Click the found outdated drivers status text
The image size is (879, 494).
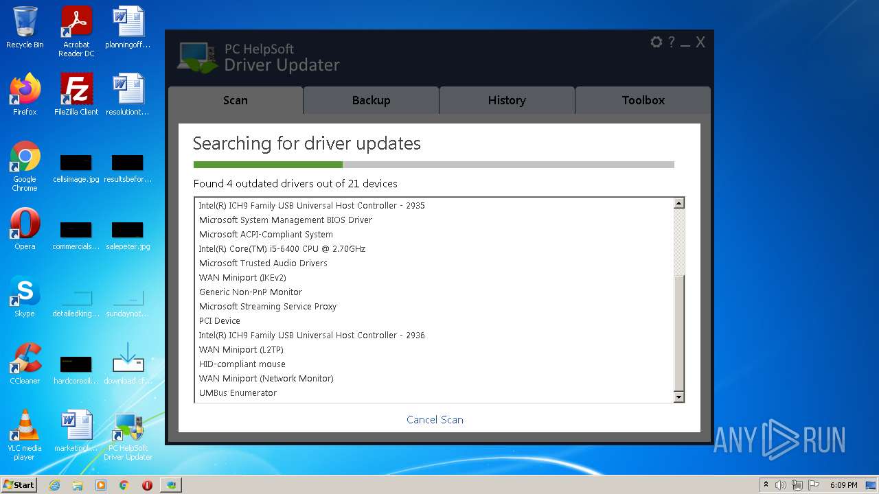tap(295, 183)
